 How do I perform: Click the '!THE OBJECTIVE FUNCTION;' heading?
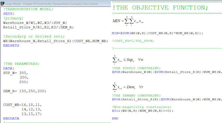[x=160, y=8]
